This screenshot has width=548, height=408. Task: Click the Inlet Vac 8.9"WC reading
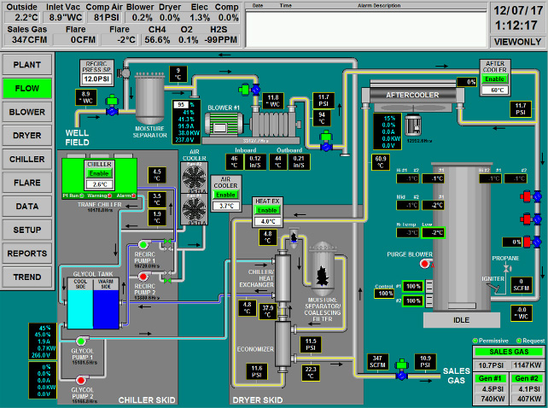click(65, 17)
